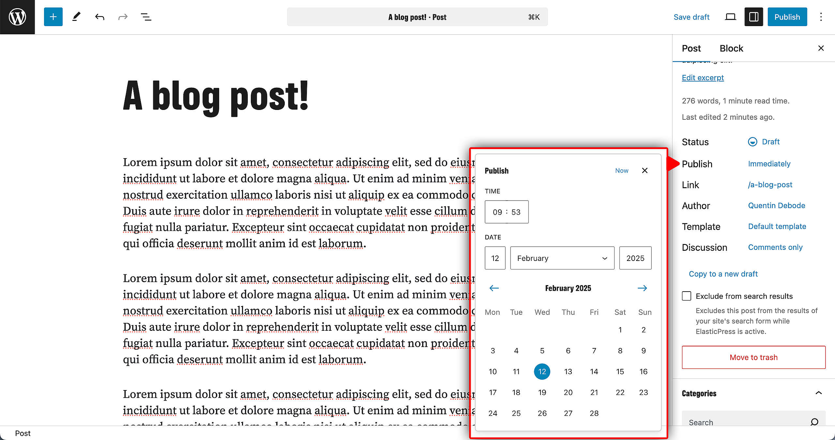The image size is (835, 440).
Task: Open the Default template selector
Action: point(777,226)
